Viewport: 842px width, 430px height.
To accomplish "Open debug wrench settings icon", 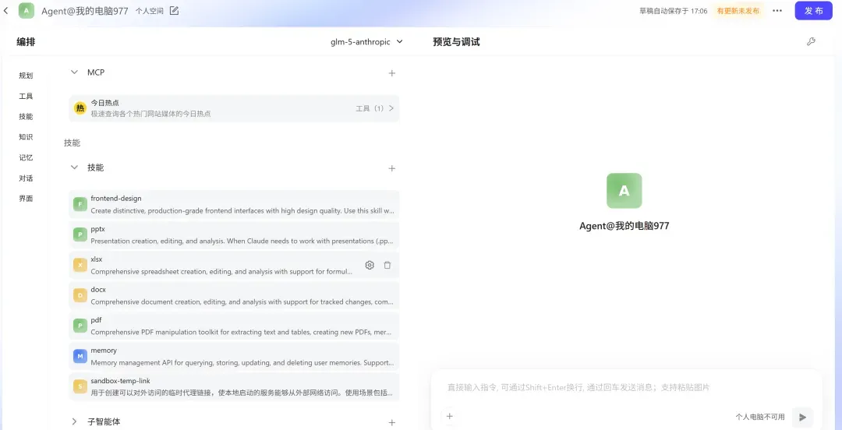I will [x=811, y=42].
